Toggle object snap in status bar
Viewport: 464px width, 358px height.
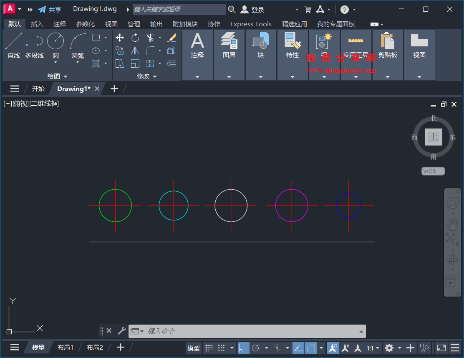pos(311,348)
